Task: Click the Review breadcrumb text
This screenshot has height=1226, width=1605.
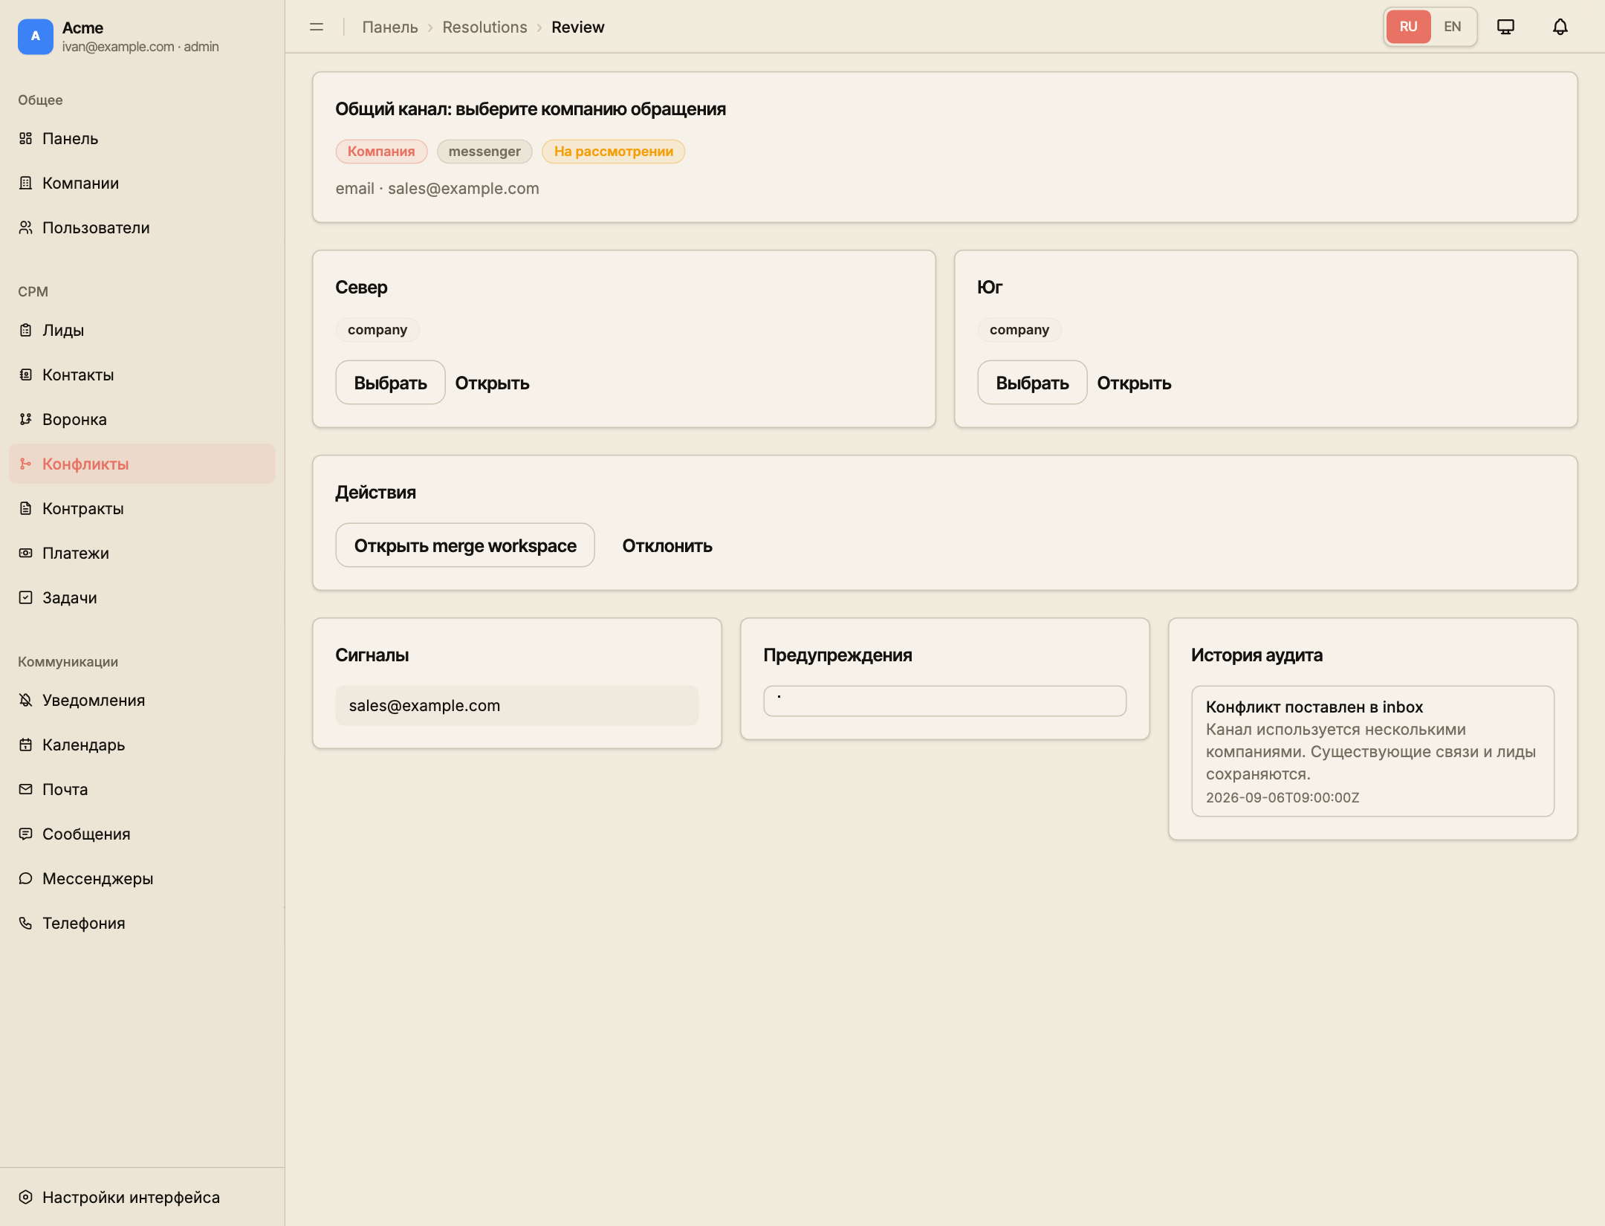Action: point(577,27)
